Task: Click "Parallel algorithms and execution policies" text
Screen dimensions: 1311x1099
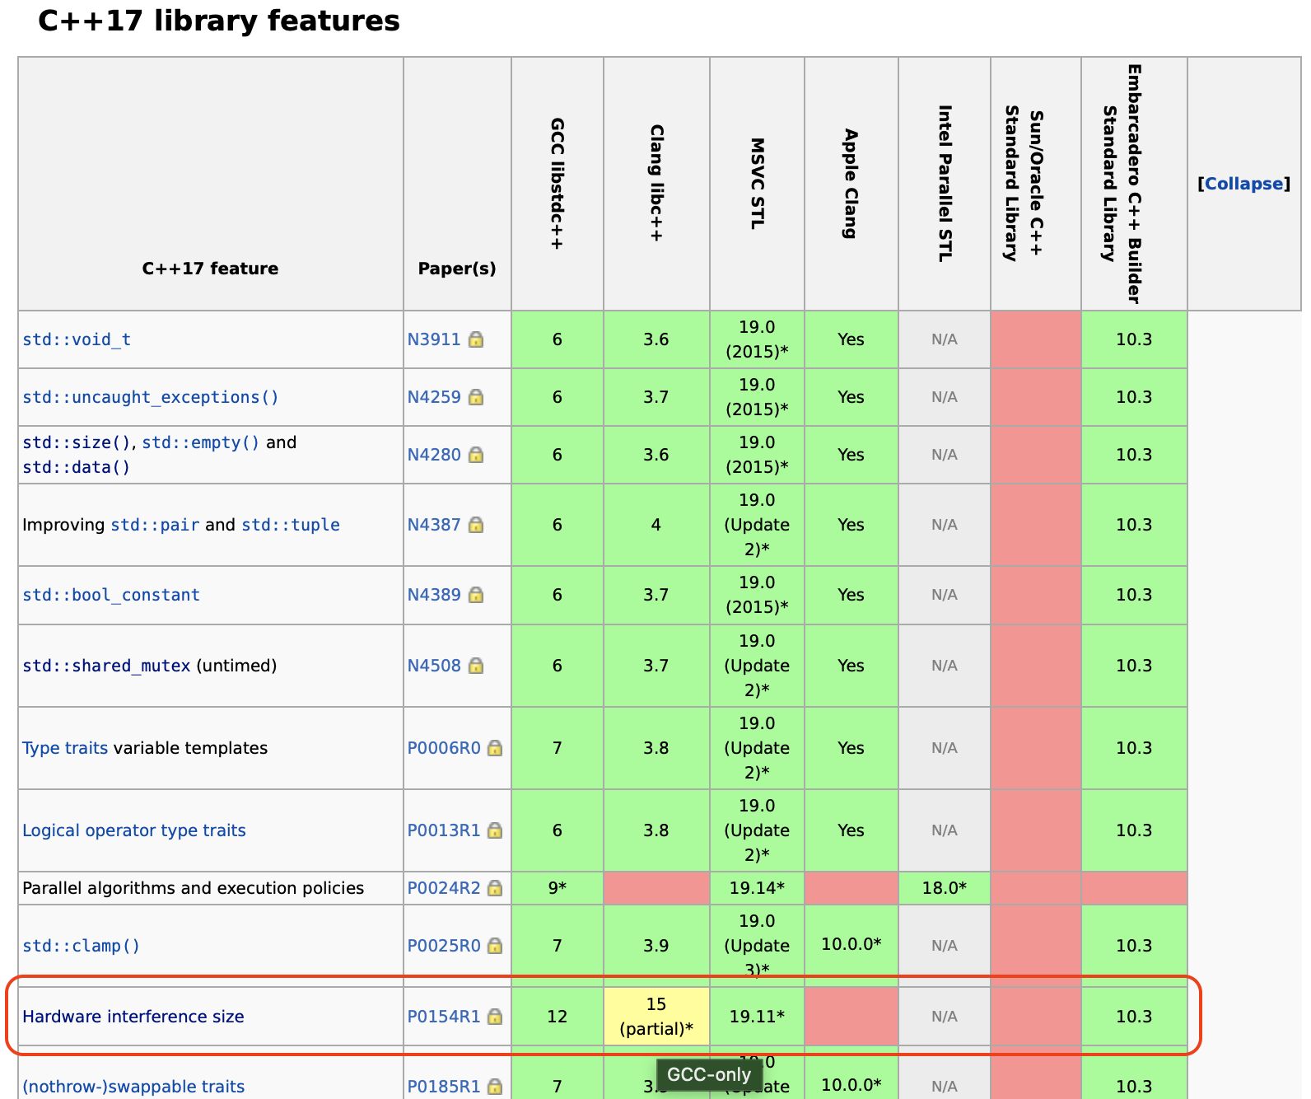Action: click(x=193, y=888)
